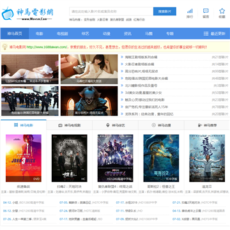230x230 pixels.
Task: Click the blue TV site logo
Action: (x=8, y=13)
